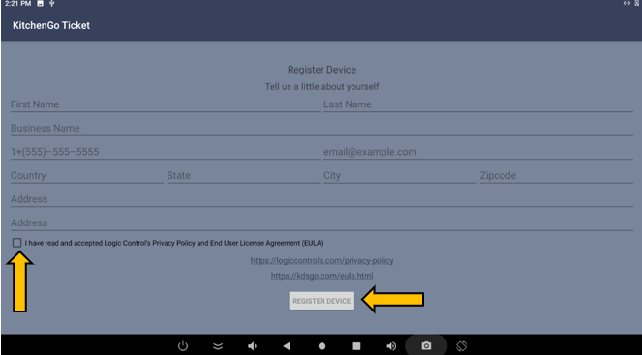The image size is (642, 355).
Task: Select the Country field
Action: 87,176
